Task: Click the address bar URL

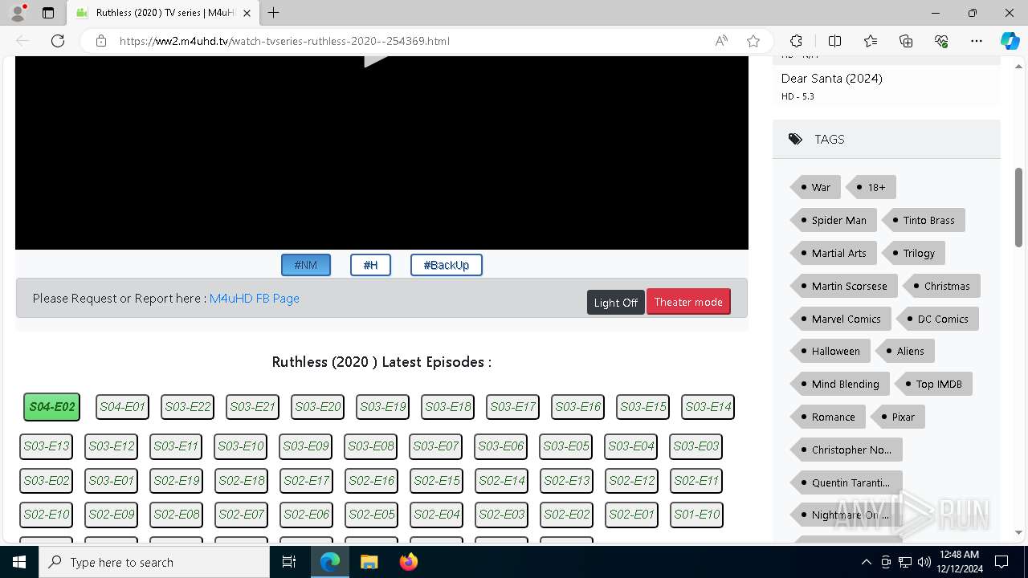Action: click(x=284, y=41)
